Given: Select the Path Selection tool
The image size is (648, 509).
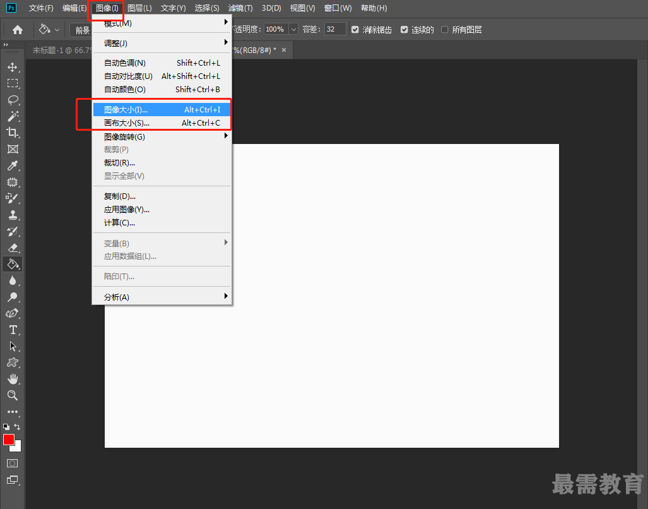Looking at the screenshot, I should coord(13,346).
